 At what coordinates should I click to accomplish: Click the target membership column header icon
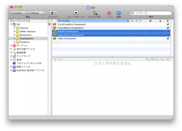[x=167, y=21]
